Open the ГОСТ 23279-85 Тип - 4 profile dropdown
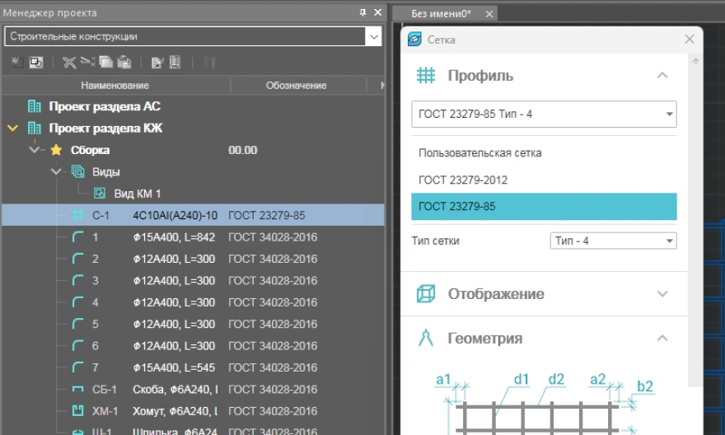The width and height of the screenshot is (725, 435). (x=668, y=115)
